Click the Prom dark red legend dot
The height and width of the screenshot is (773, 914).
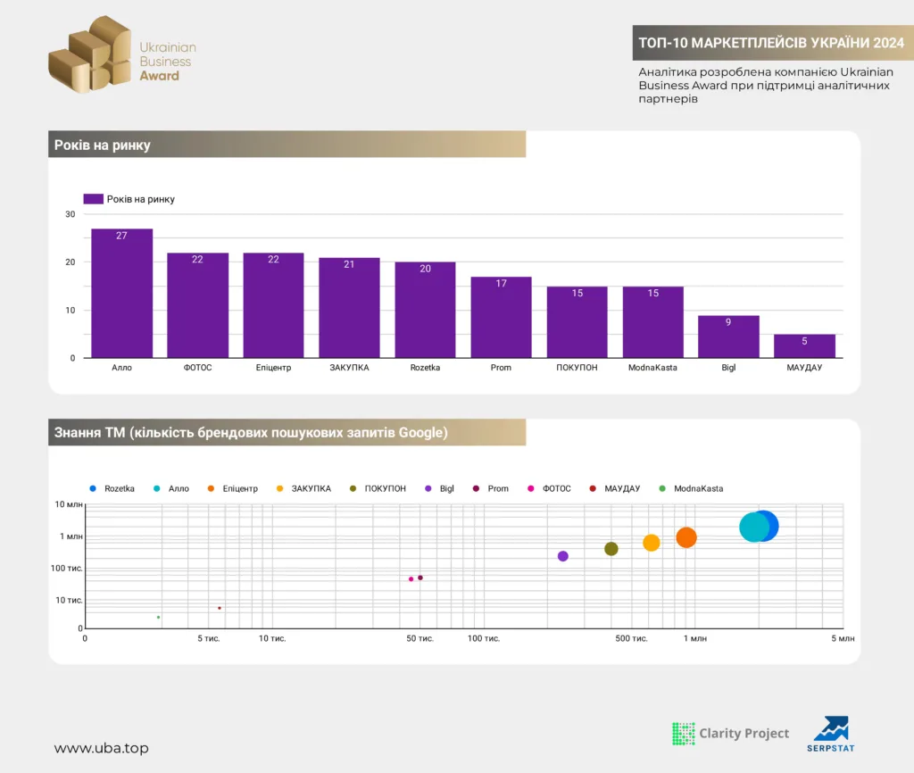(x=477, y=488)
